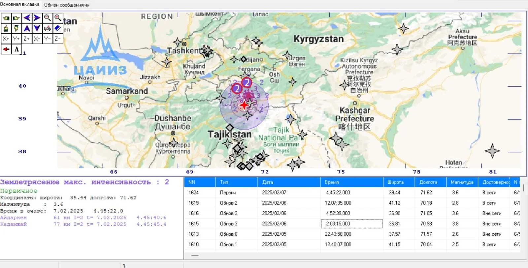Screen dimensions: 528x268
Task: Click the blue left arrow map button
Action: (27, 18)
